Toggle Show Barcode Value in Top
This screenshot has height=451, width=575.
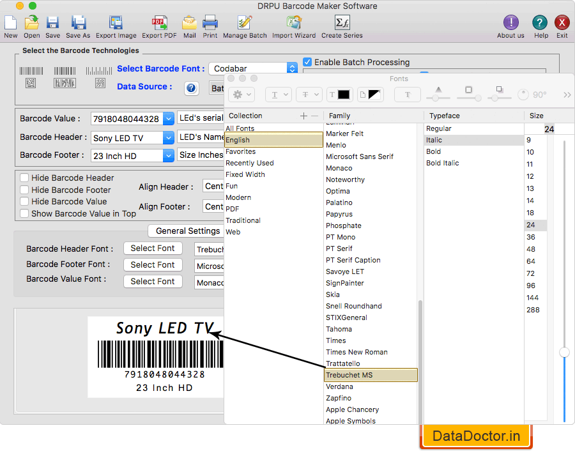pyautogui.click(x=24, y=214)
